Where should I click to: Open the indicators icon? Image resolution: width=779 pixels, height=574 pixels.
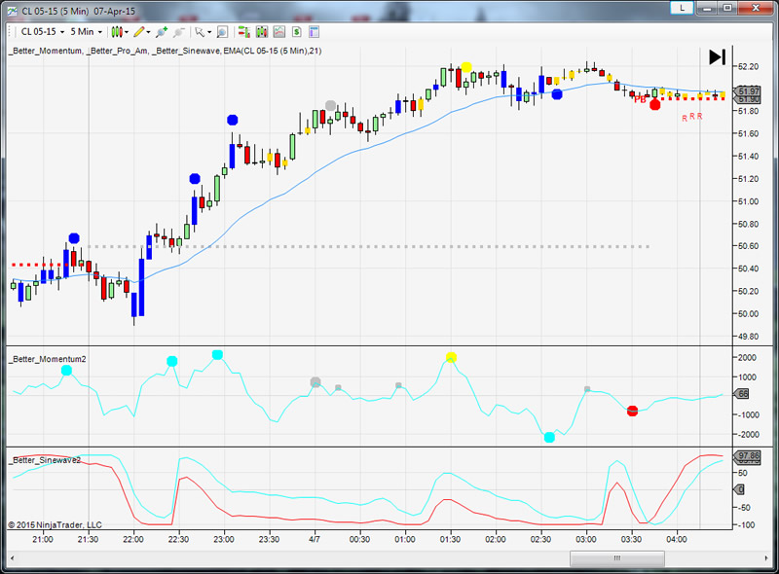[279, 32]
